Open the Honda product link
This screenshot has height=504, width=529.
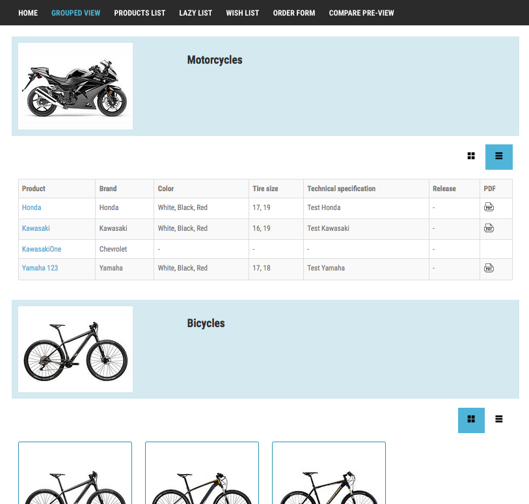pyautogui.click(x=31, y=207)
